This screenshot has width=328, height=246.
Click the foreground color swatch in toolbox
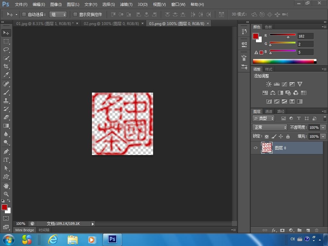click(x=4, y=207)
